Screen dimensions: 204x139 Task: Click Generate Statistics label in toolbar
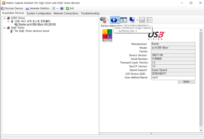click(40, 8)
